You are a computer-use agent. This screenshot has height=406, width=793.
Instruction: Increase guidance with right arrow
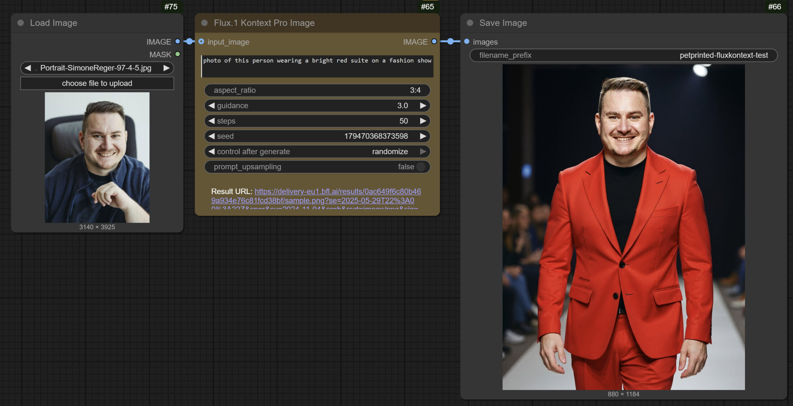coord(423,106)
